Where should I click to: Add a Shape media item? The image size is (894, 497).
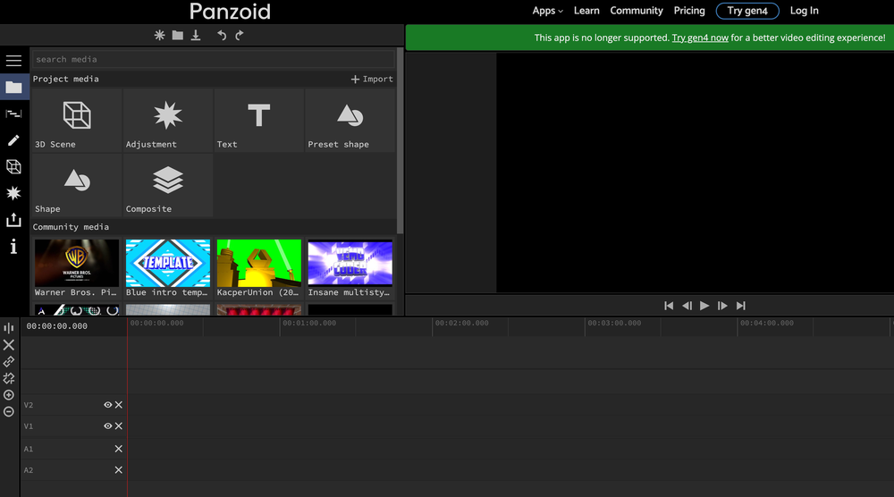point(77,185)
